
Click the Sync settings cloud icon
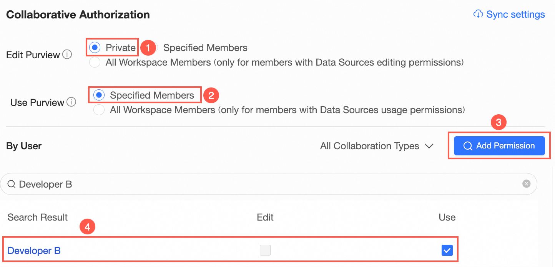(x=478, y=14)
